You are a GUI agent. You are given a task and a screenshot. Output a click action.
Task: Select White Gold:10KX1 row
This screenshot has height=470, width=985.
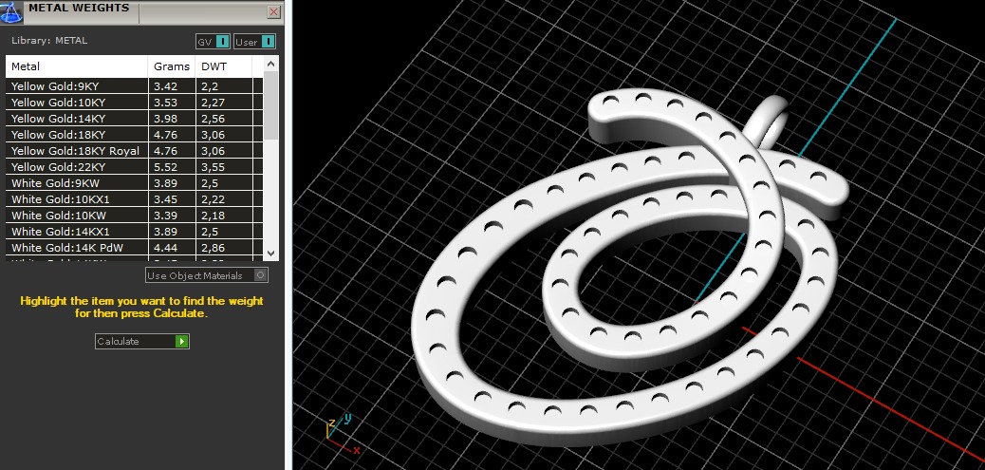click(135, 199)
